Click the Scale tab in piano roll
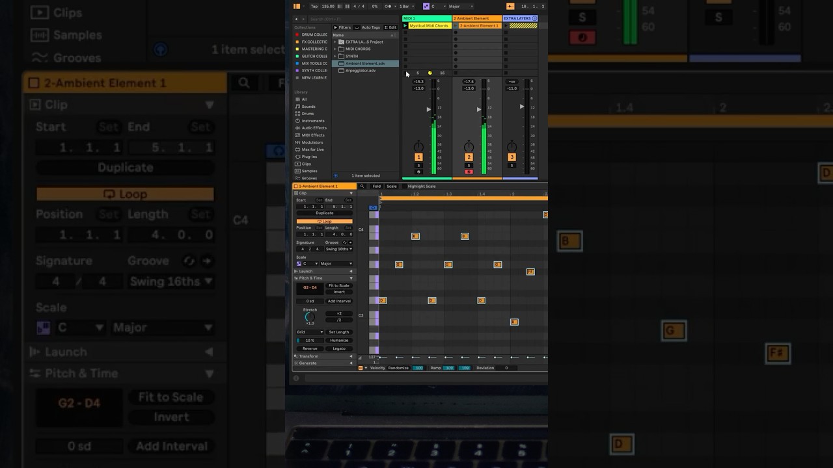 pos(392,187)
